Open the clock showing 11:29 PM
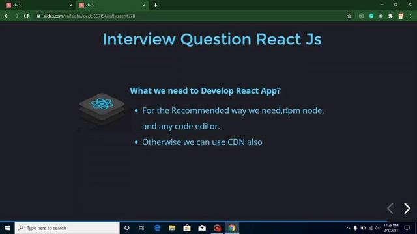Viewport: 417px width, 234px height. click(x=391, y=228)
